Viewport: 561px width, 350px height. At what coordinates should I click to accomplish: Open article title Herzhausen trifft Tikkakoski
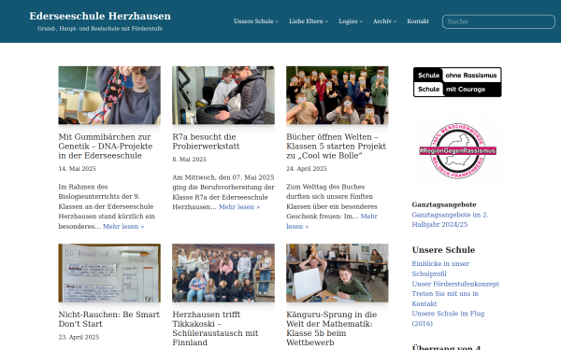point(215,329)
